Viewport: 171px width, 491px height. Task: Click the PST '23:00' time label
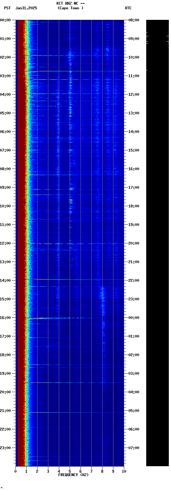[x=6, y=448]
